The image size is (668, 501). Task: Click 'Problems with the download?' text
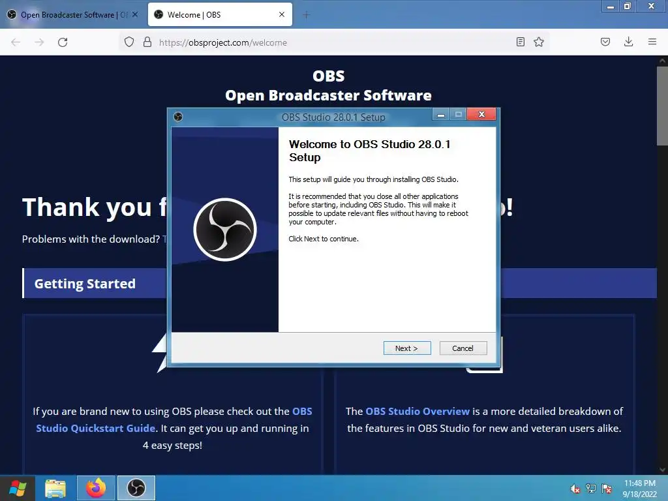pos(91,239)
